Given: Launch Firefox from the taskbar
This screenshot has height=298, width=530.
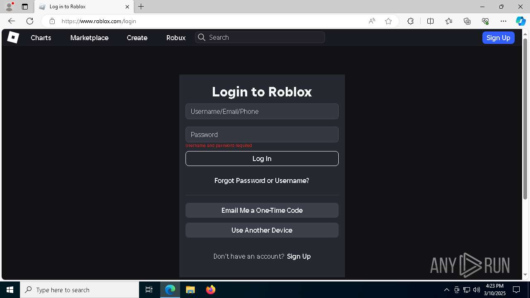Looking at the screenshot, I should point(211,290).
